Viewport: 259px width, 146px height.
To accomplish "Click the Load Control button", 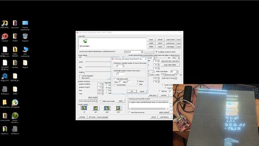I will pyautogui.click(x=170, y=40).
